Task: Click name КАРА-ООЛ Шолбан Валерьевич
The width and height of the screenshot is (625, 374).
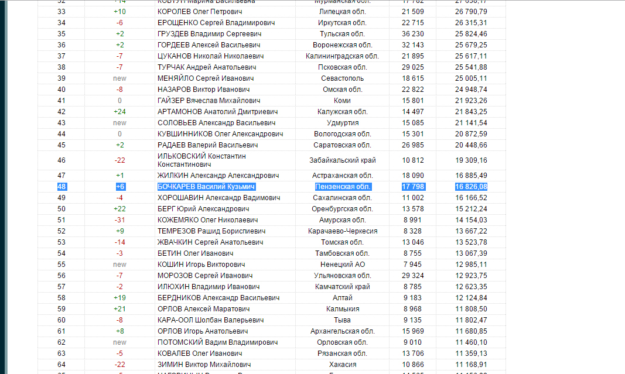Action: click(210, 321)
